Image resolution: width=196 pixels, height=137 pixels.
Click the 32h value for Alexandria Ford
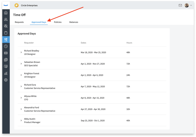(x=128, y=109)
